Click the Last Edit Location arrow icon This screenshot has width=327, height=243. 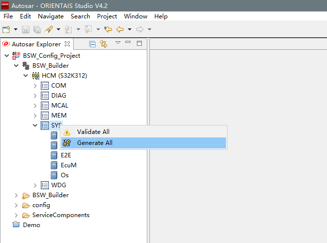(x=108, y=30)
